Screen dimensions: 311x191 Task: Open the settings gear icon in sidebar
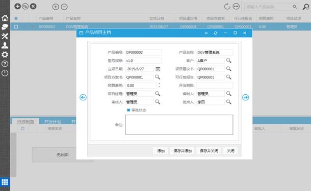click(5, 54)
